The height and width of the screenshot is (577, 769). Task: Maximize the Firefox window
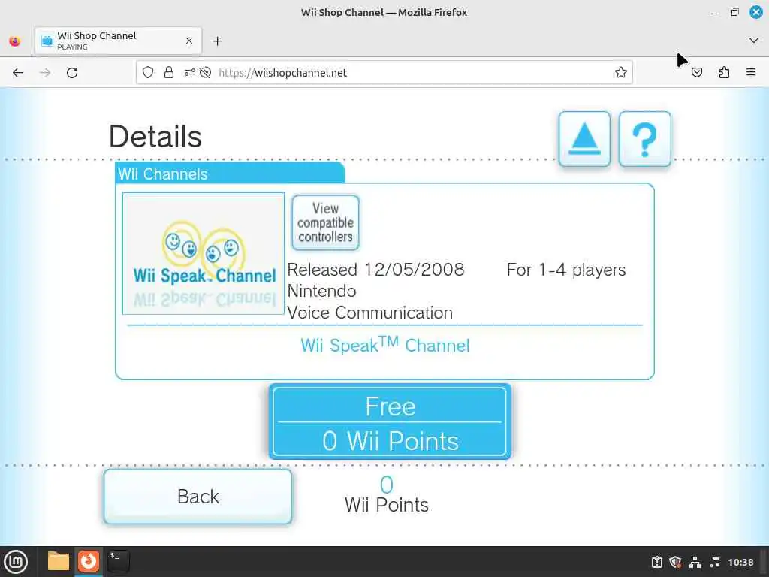coord(734,13)
